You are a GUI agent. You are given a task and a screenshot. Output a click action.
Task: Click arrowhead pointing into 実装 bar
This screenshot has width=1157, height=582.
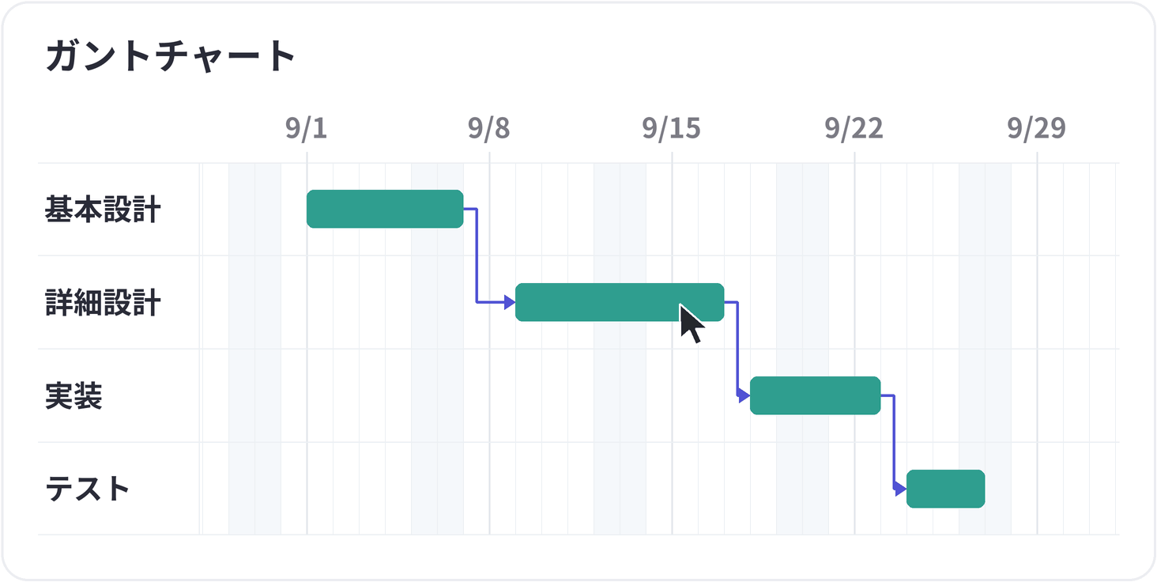click(x=744, y=395)
